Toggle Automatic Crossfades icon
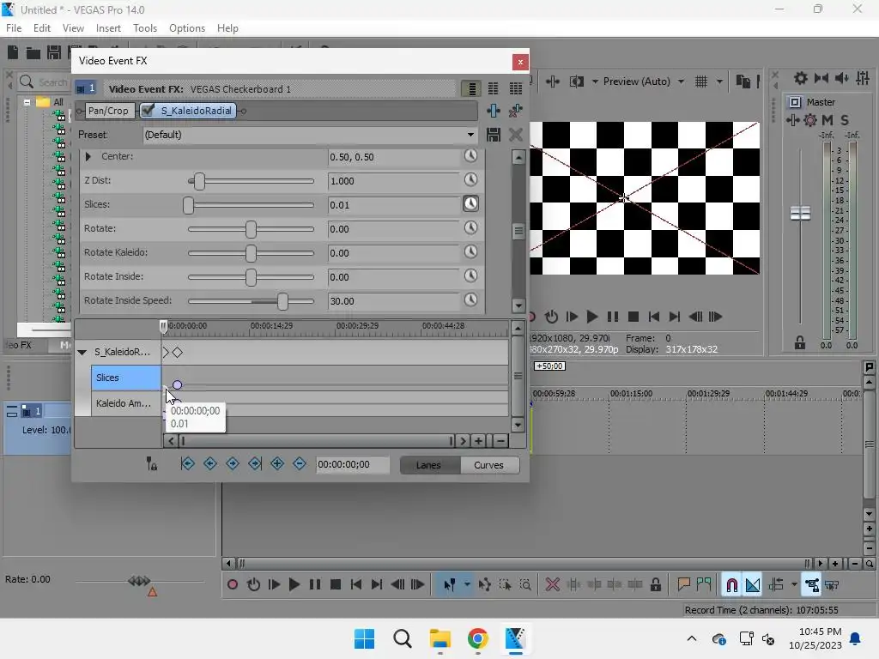The height and width of the screenshot is (659, 879). click(753, 585)
